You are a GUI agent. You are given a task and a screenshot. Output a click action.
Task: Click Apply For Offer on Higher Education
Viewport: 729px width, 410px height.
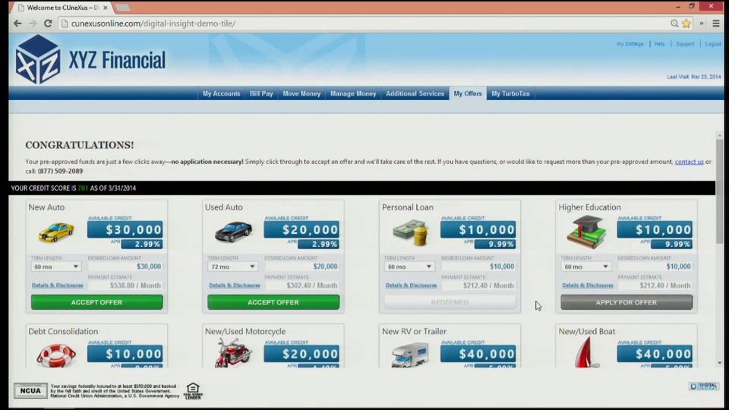point(626,302)
